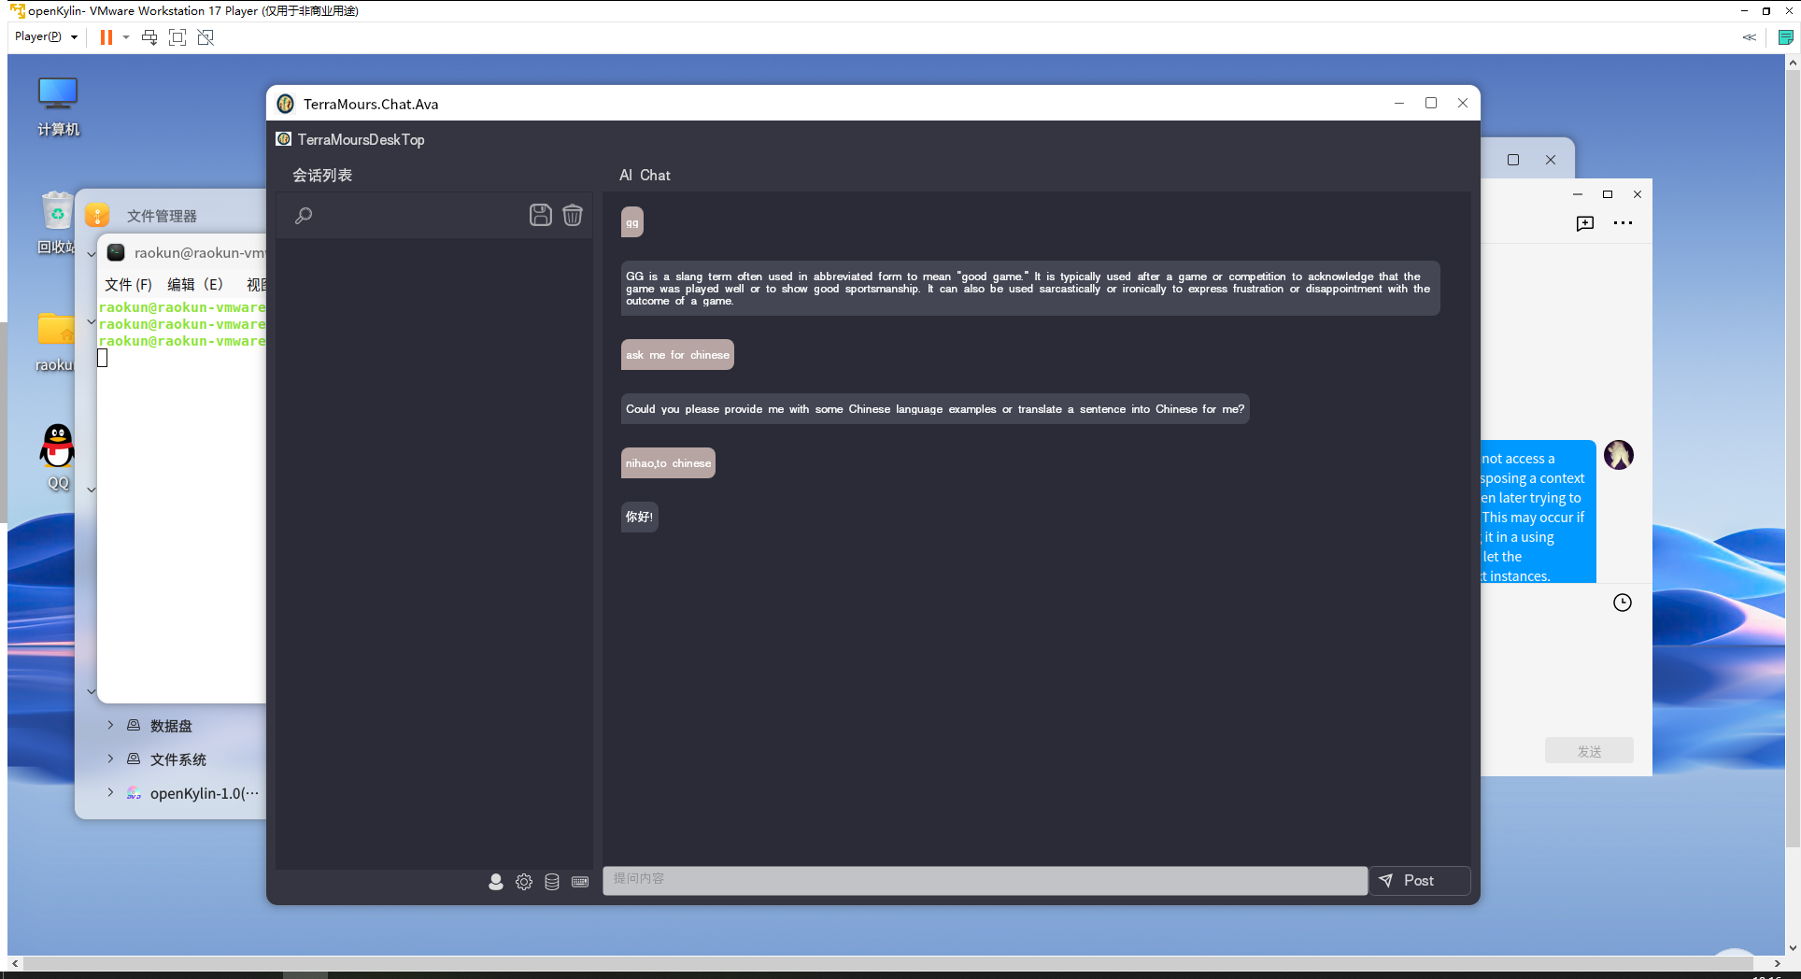Expand the openKylin-1.0 disc tree item
The width and height of the screenshot is (1801, 979).
point(110,792)
